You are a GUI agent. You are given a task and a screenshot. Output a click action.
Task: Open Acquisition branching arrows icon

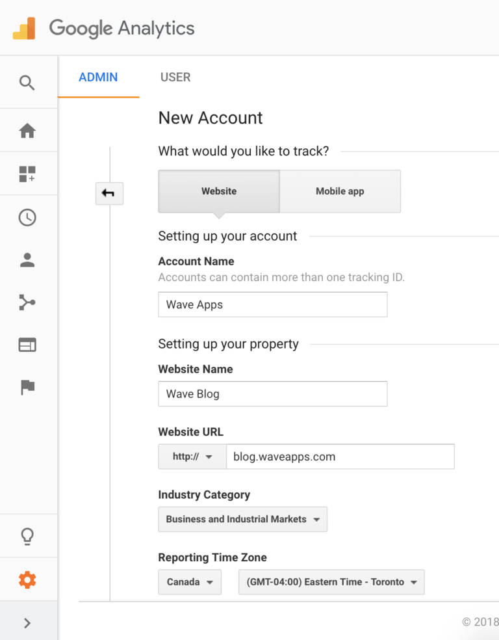[x=27, y=302]
